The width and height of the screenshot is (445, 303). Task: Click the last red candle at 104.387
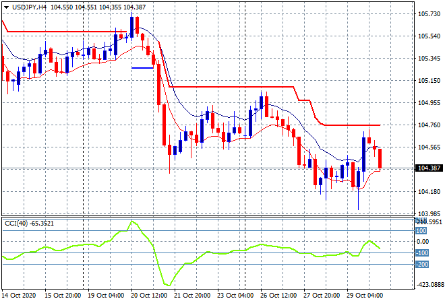pos(380,158)
